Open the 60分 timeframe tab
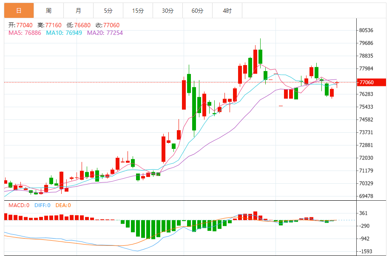The height and width of the screenshot is (256, 389). click(197, 11)
